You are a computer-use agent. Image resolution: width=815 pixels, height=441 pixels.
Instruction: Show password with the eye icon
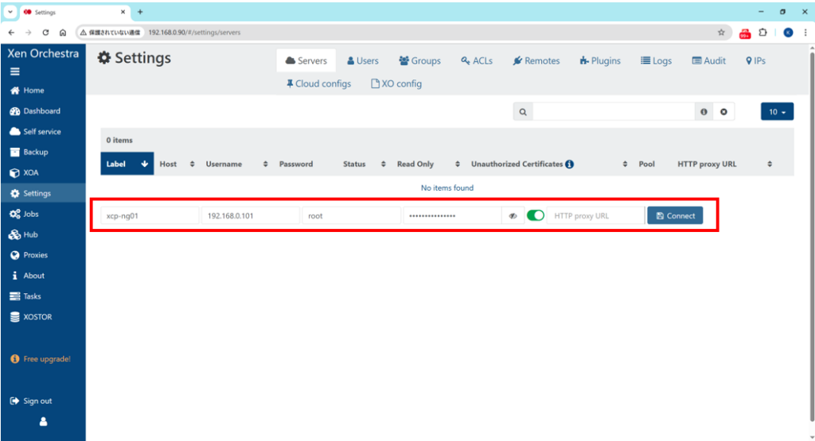pyautogui.click(x=513, y=215)
